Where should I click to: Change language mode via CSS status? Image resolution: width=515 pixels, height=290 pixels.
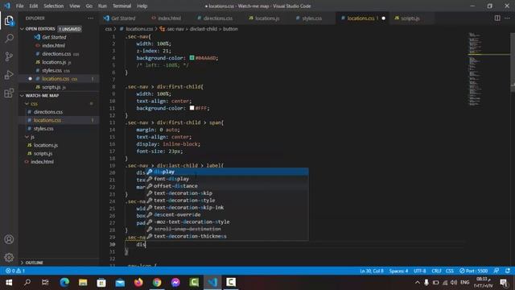click(450, 271)
